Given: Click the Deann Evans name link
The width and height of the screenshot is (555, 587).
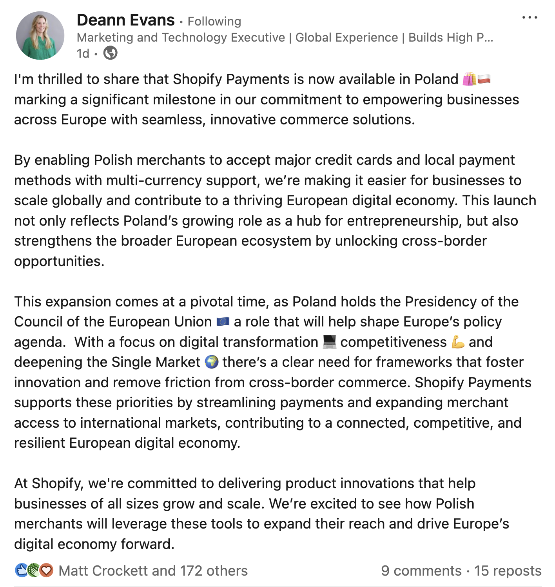Looking at the screenshot, I should click(126, 20).
